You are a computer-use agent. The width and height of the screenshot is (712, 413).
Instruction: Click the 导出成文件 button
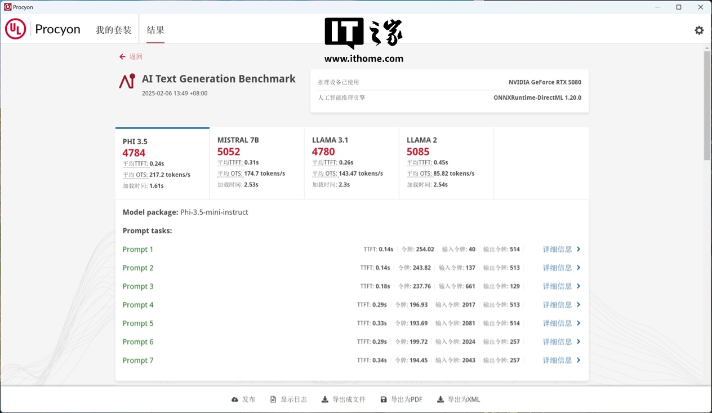click(x=344, y=399)
